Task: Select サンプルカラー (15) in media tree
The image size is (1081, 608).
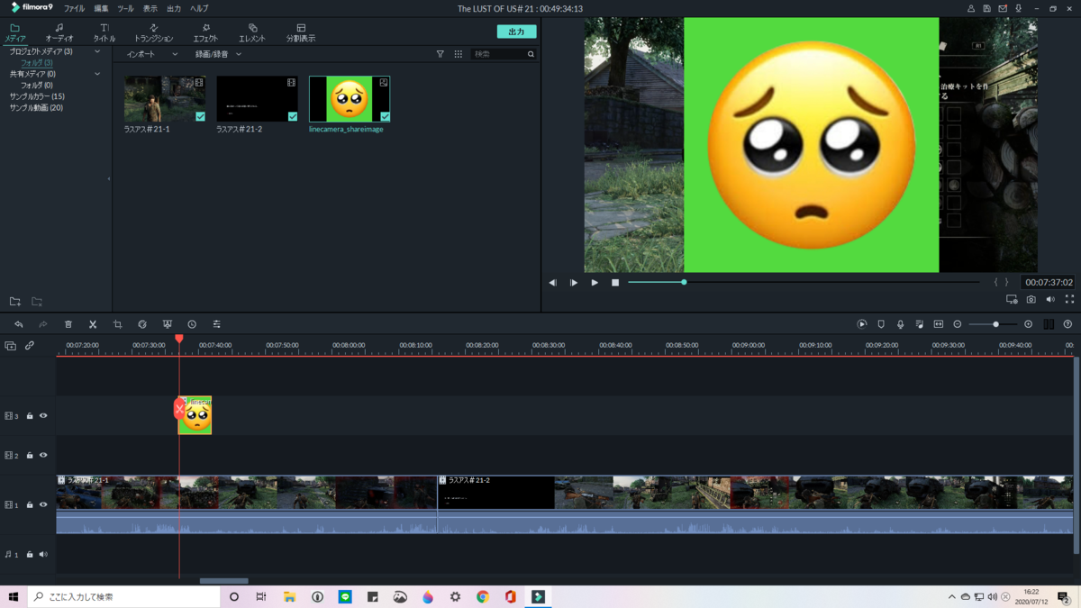Action: [x=37, y=96]
